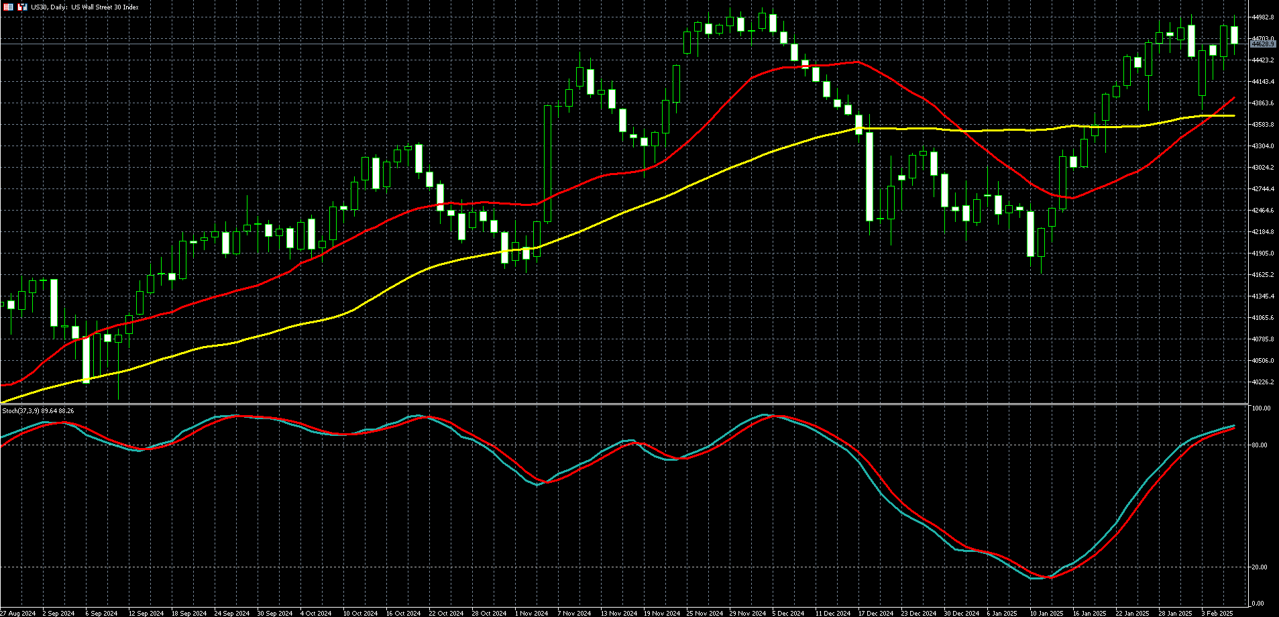Select the 27 Aug 2024 date label
The height and width of the screenshot is (617, 1279).
18,613
